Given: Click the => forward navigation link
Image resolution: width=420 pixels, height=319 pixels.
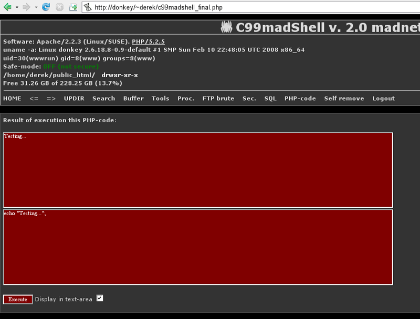Looking at the screenshot, I should pyautogui.click(x=51, y=99).
